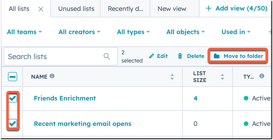Expand the All types filter dropdown
Image resolution: width=273 pixels, height=140 pixels.
click(x=133, y=32)
